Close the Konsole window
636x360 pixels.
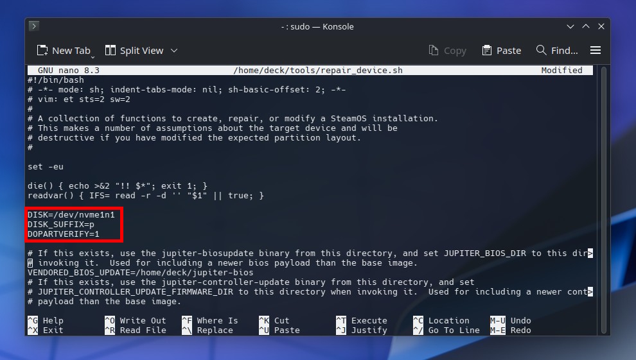[601, 26]
